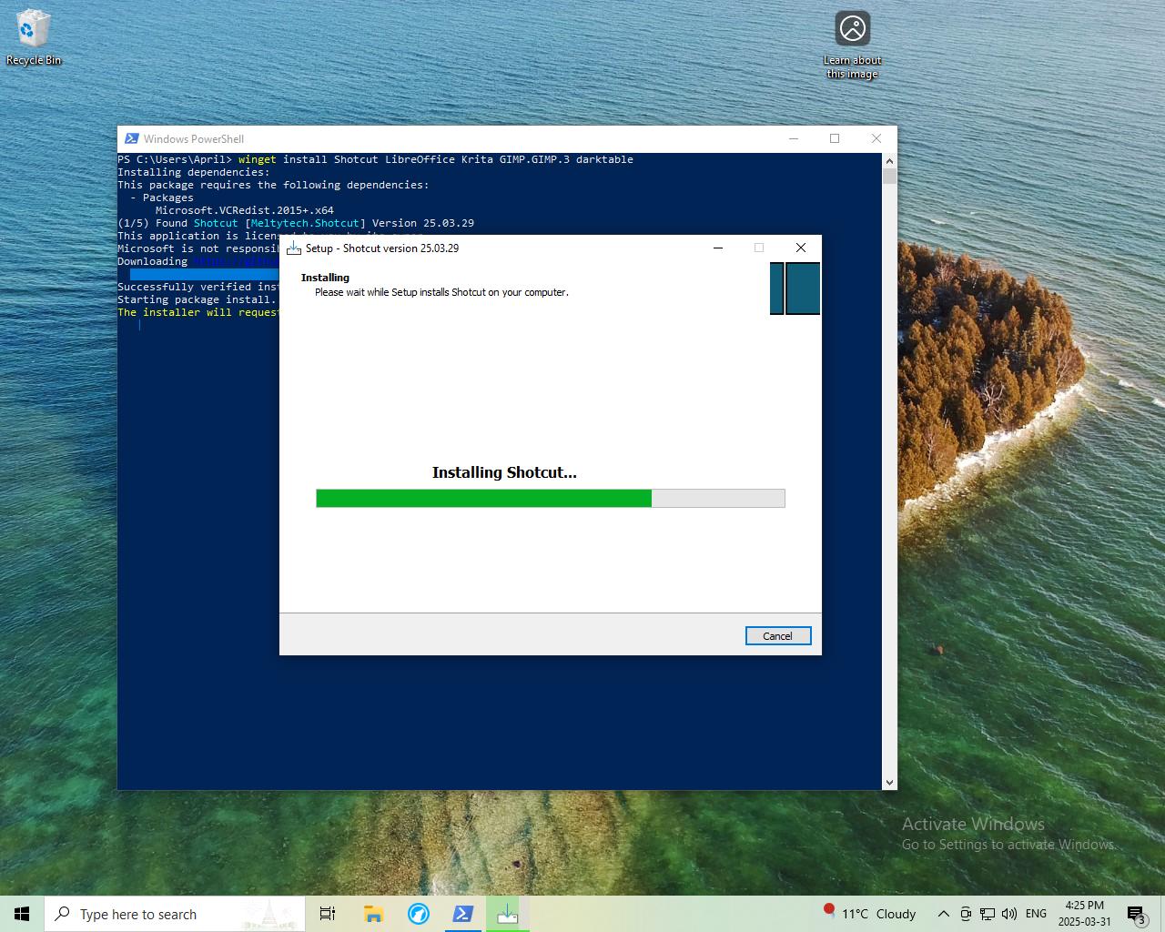Open the volume tray icon

[1009, 914]
